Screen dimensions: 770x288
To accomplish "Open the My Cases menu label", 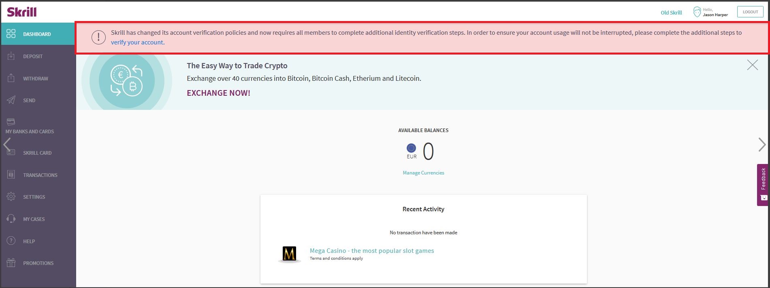I will [x=34, y=219].
